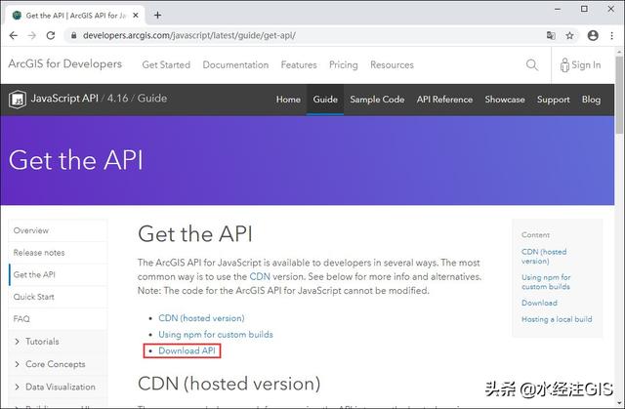
Task: Click the scrollbar down arrow
Action: click(x=619, y=402)
